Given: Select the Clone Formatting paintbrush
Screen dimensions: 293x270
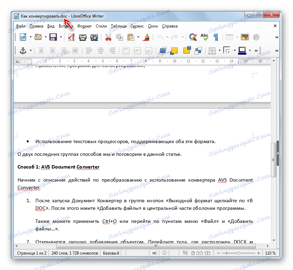Looking at the screenshot, I should pyautogui.click(x=146, y=37).
